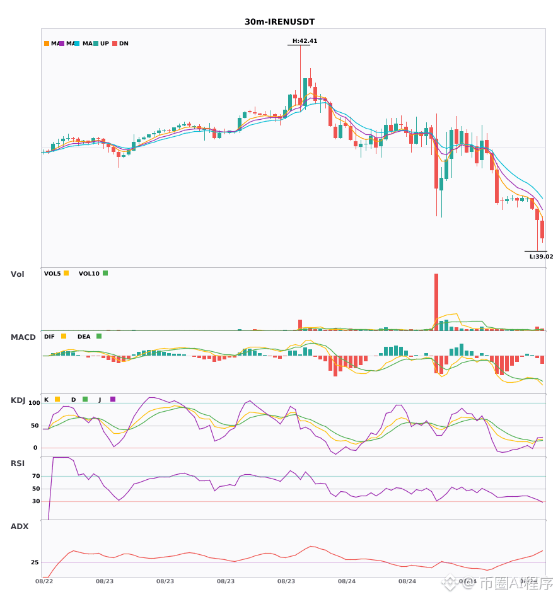Click the KDJ panel label
558x599 pixels.
tap(18, 400)
